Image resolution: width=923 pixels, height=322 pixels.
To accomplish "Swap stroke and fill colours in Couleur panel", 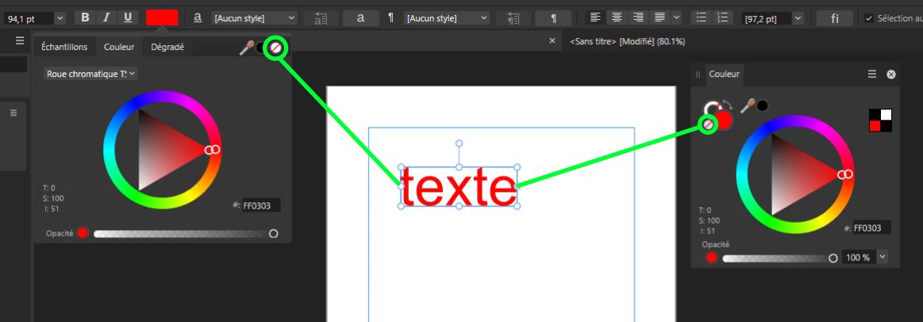I will click(x=728, y=105).
